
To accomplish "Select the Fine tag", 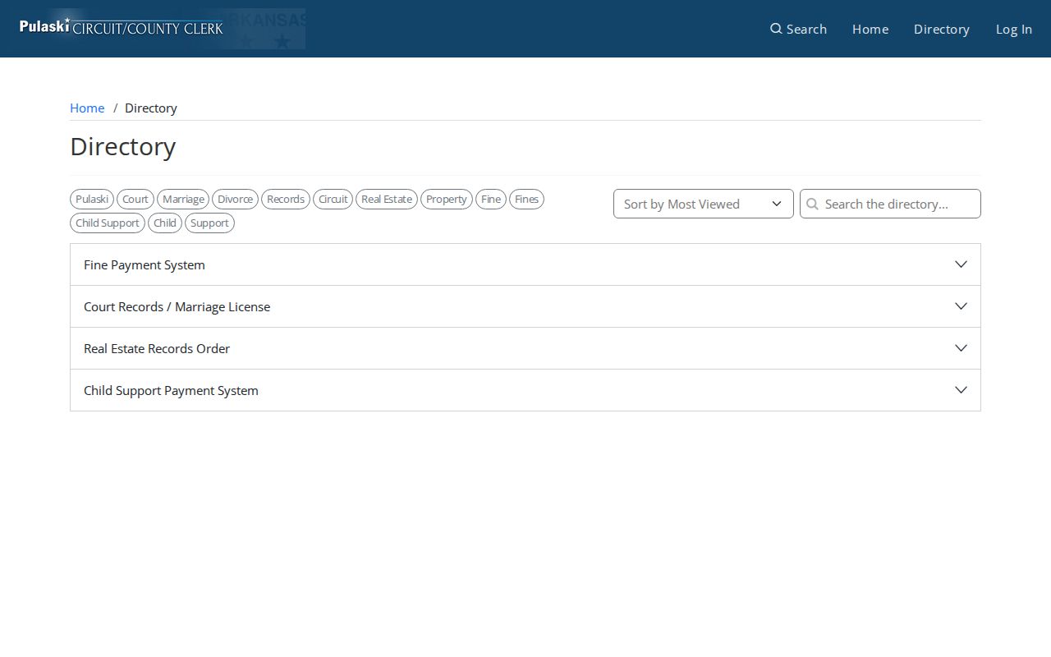I will 491,199.
